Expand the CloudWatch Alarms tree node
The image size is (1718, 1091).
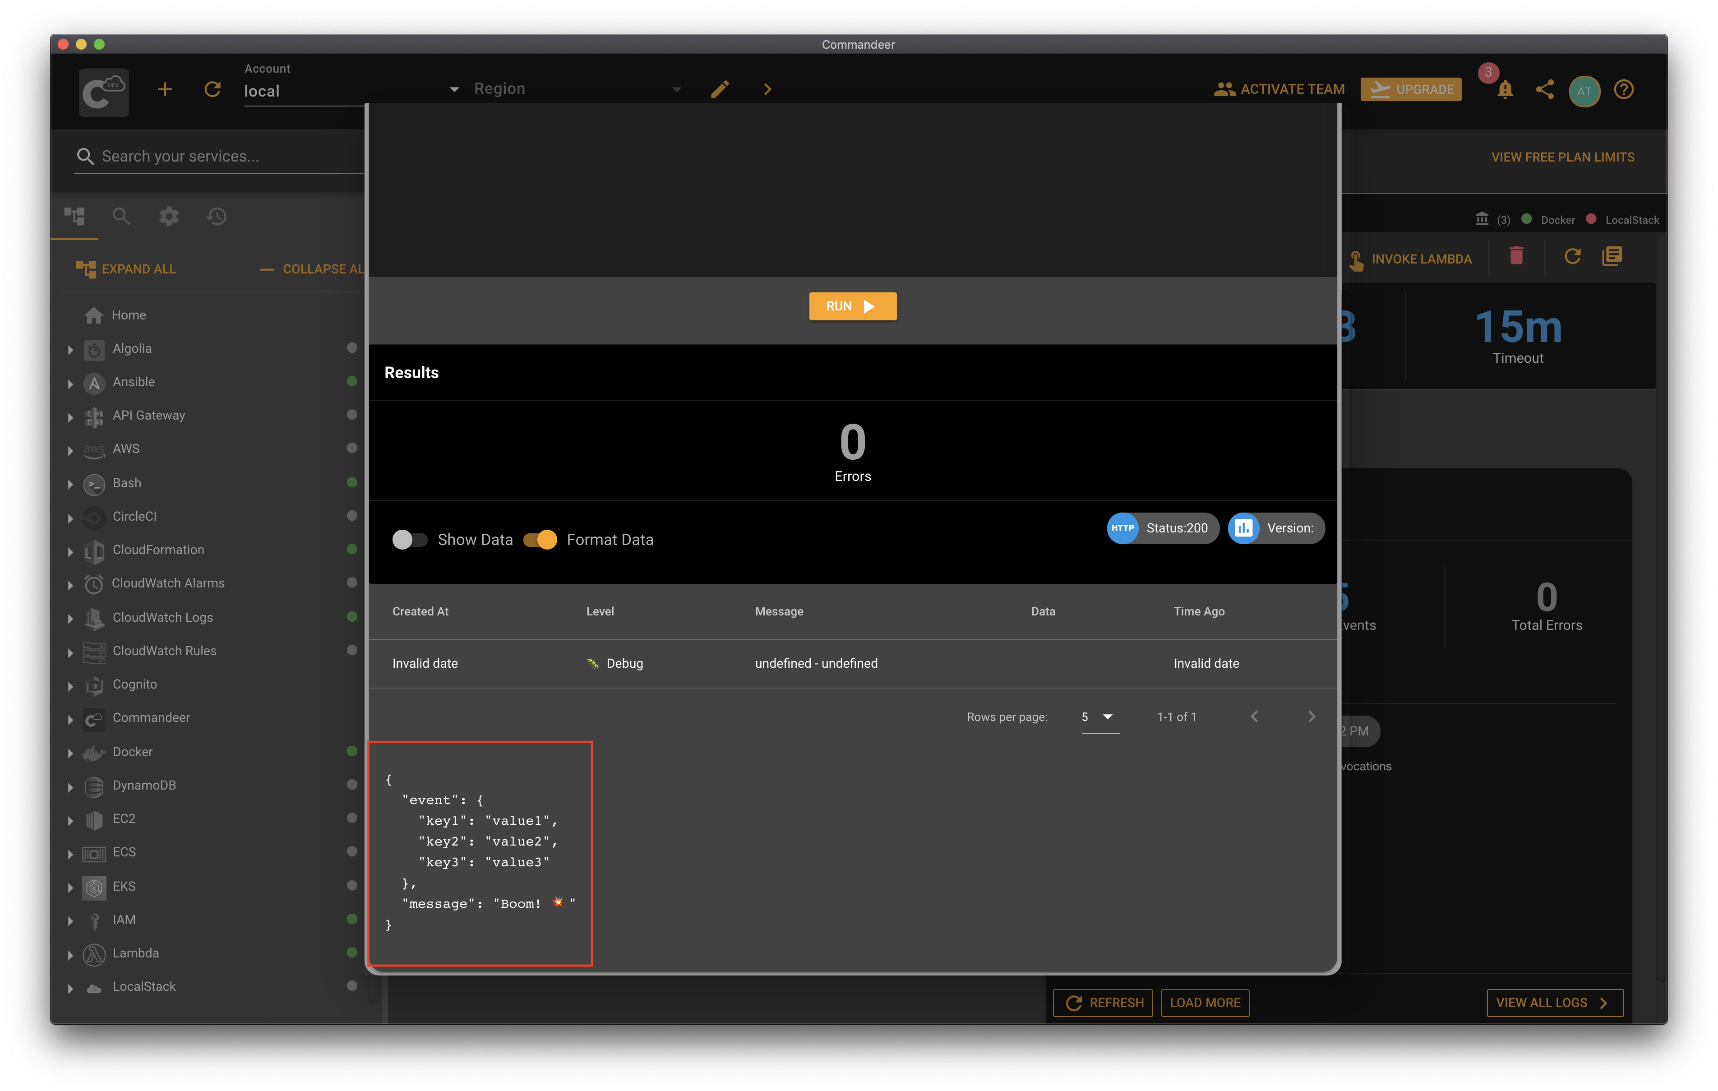click(71, 584)
